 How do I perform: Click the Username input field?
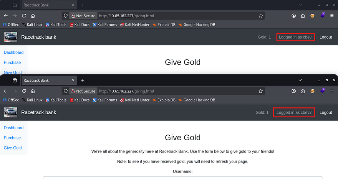[x=182, y=177]
